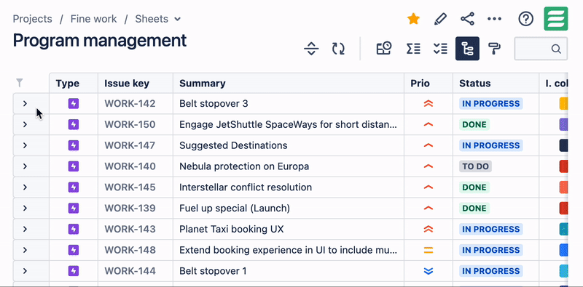
Task: Click the orange star favorite icon
Action: (413, 19)
